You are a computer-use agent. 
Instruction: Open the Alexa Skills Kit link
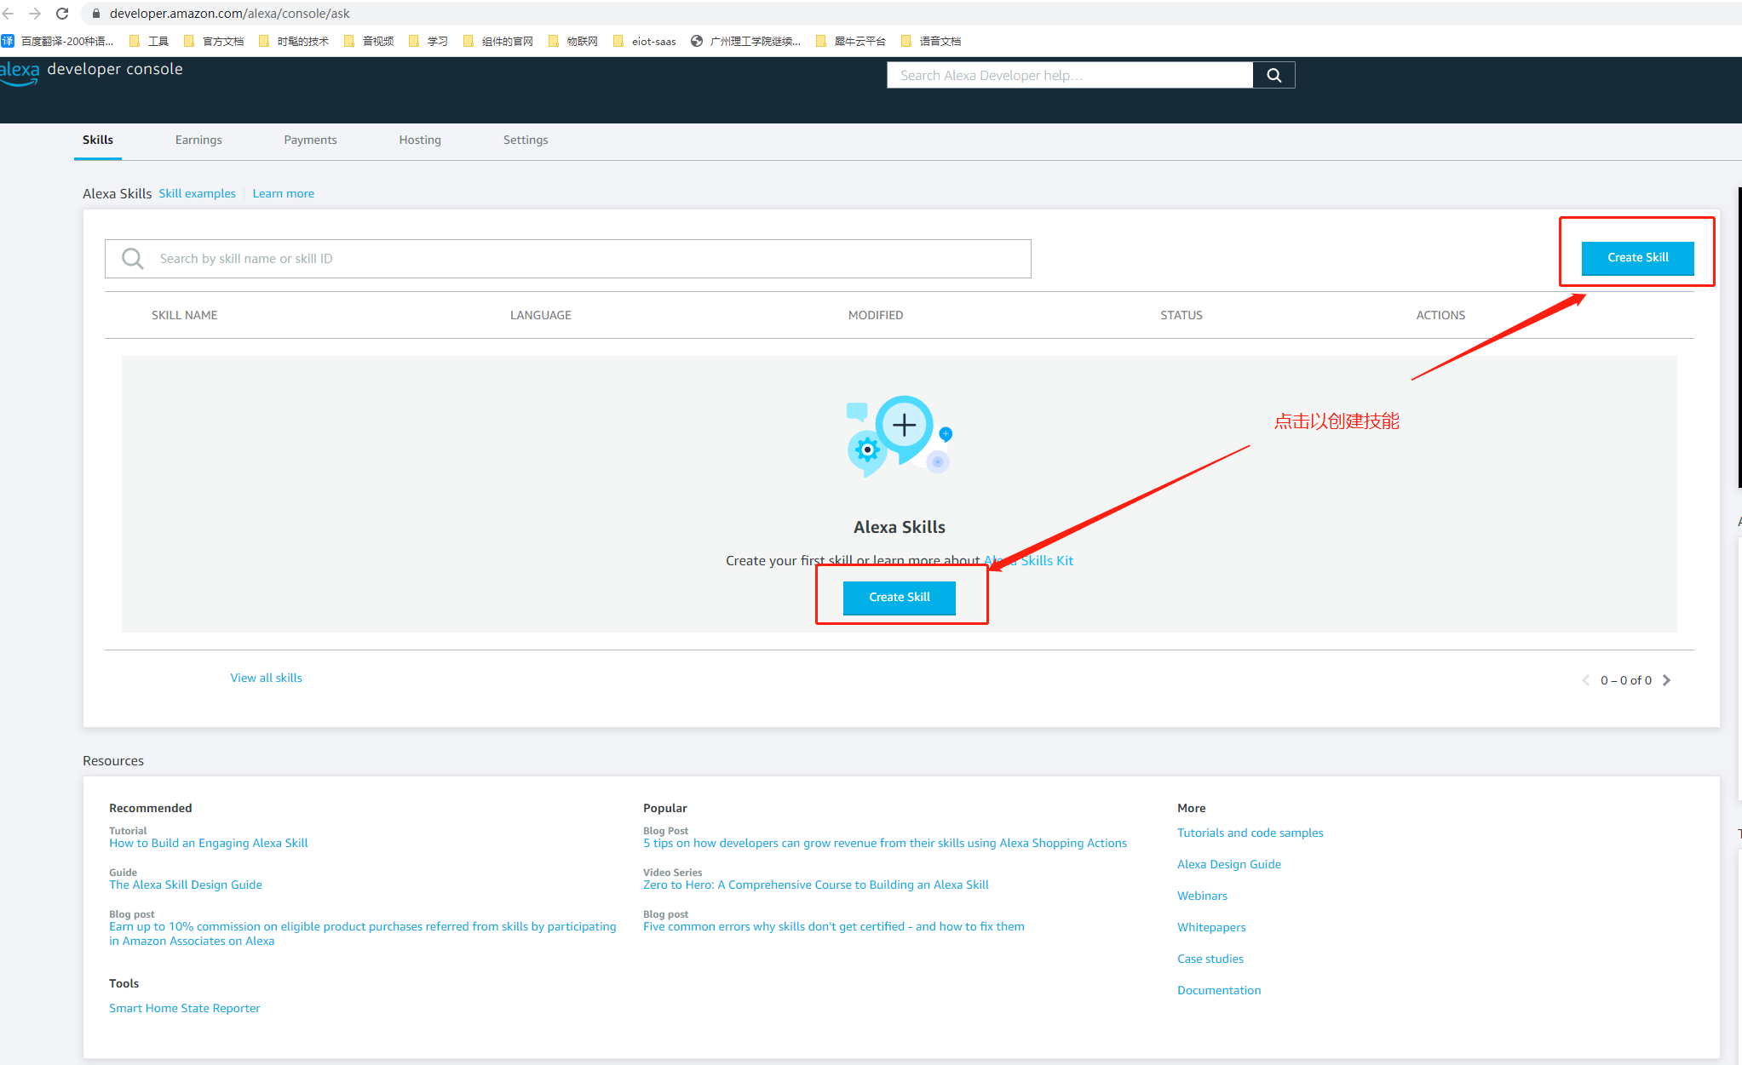(1028, 560)
